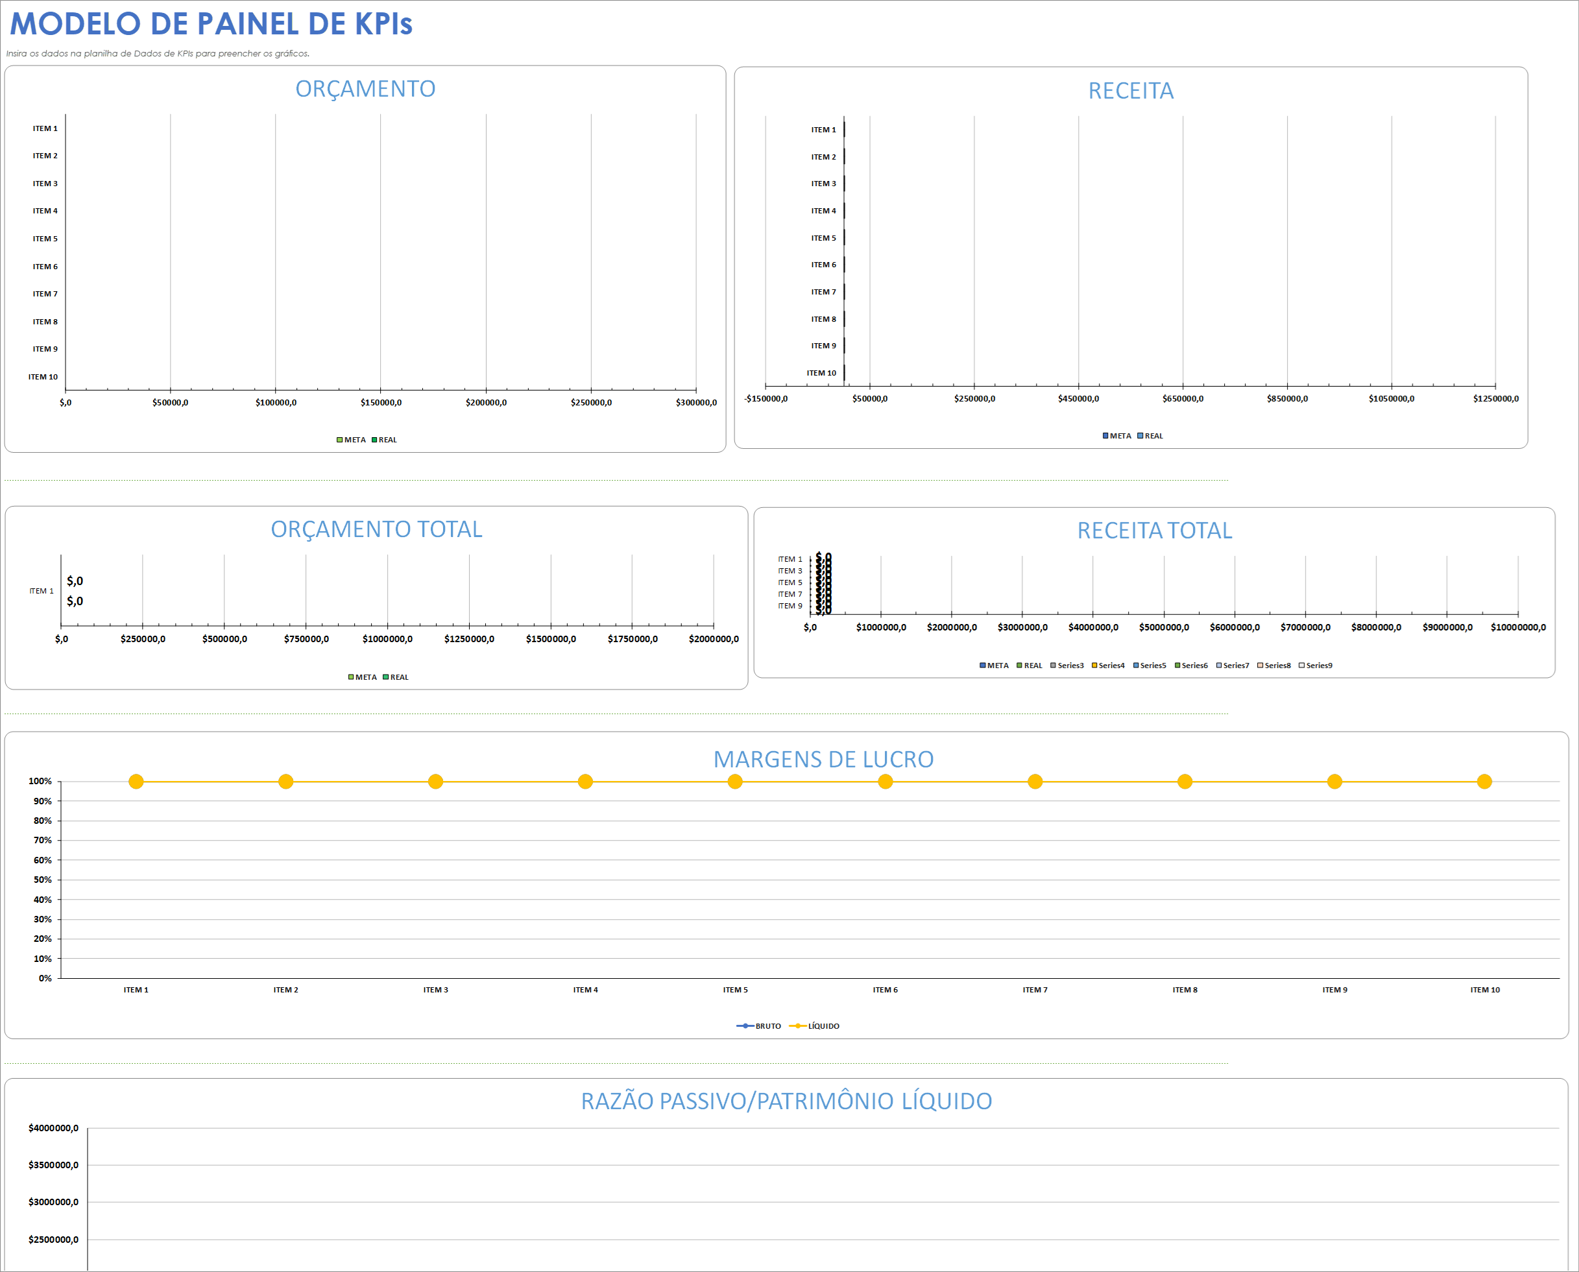Click REAL legend entry in RECEITA chart

1150,436
